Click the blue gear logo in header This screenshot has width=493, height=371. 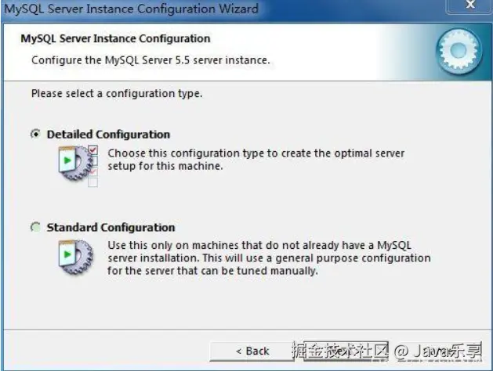[459, 51]
